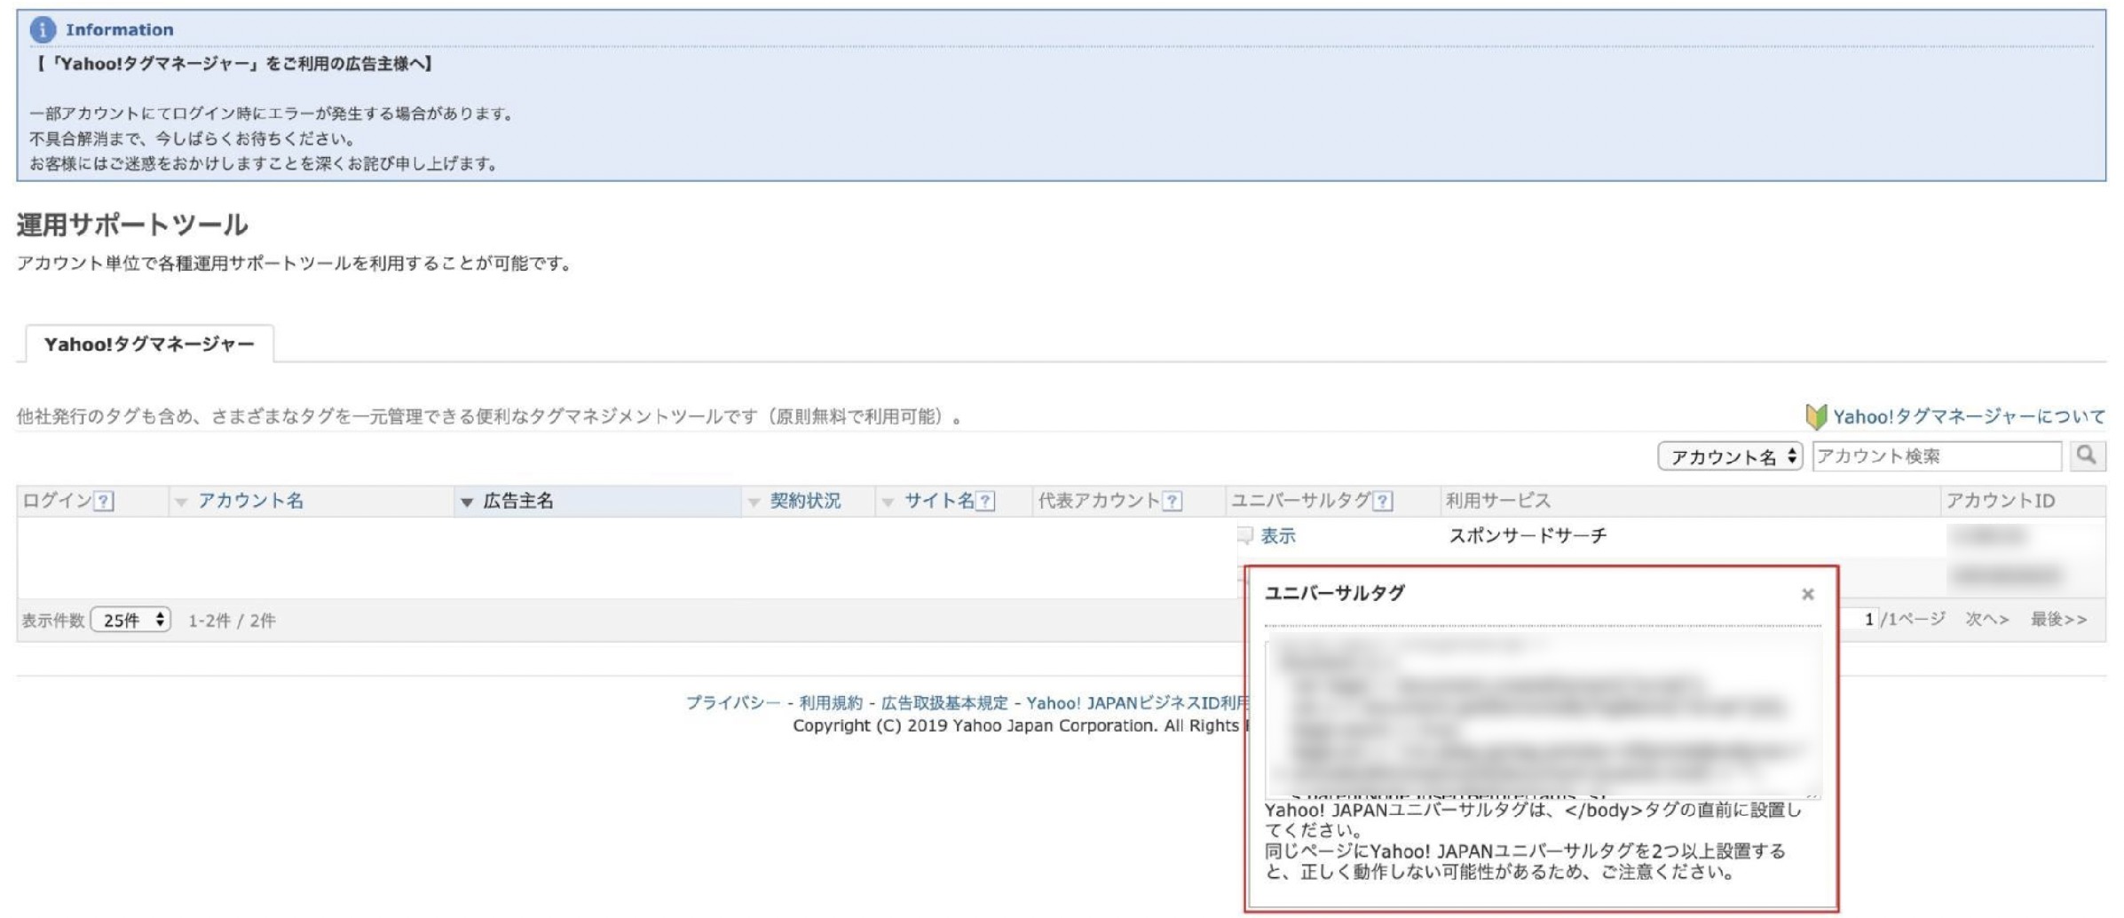This screenshot has width=2124, height=918.
Task: Click the スポンサードサーチ service cell
Action: coord(1528,536)
